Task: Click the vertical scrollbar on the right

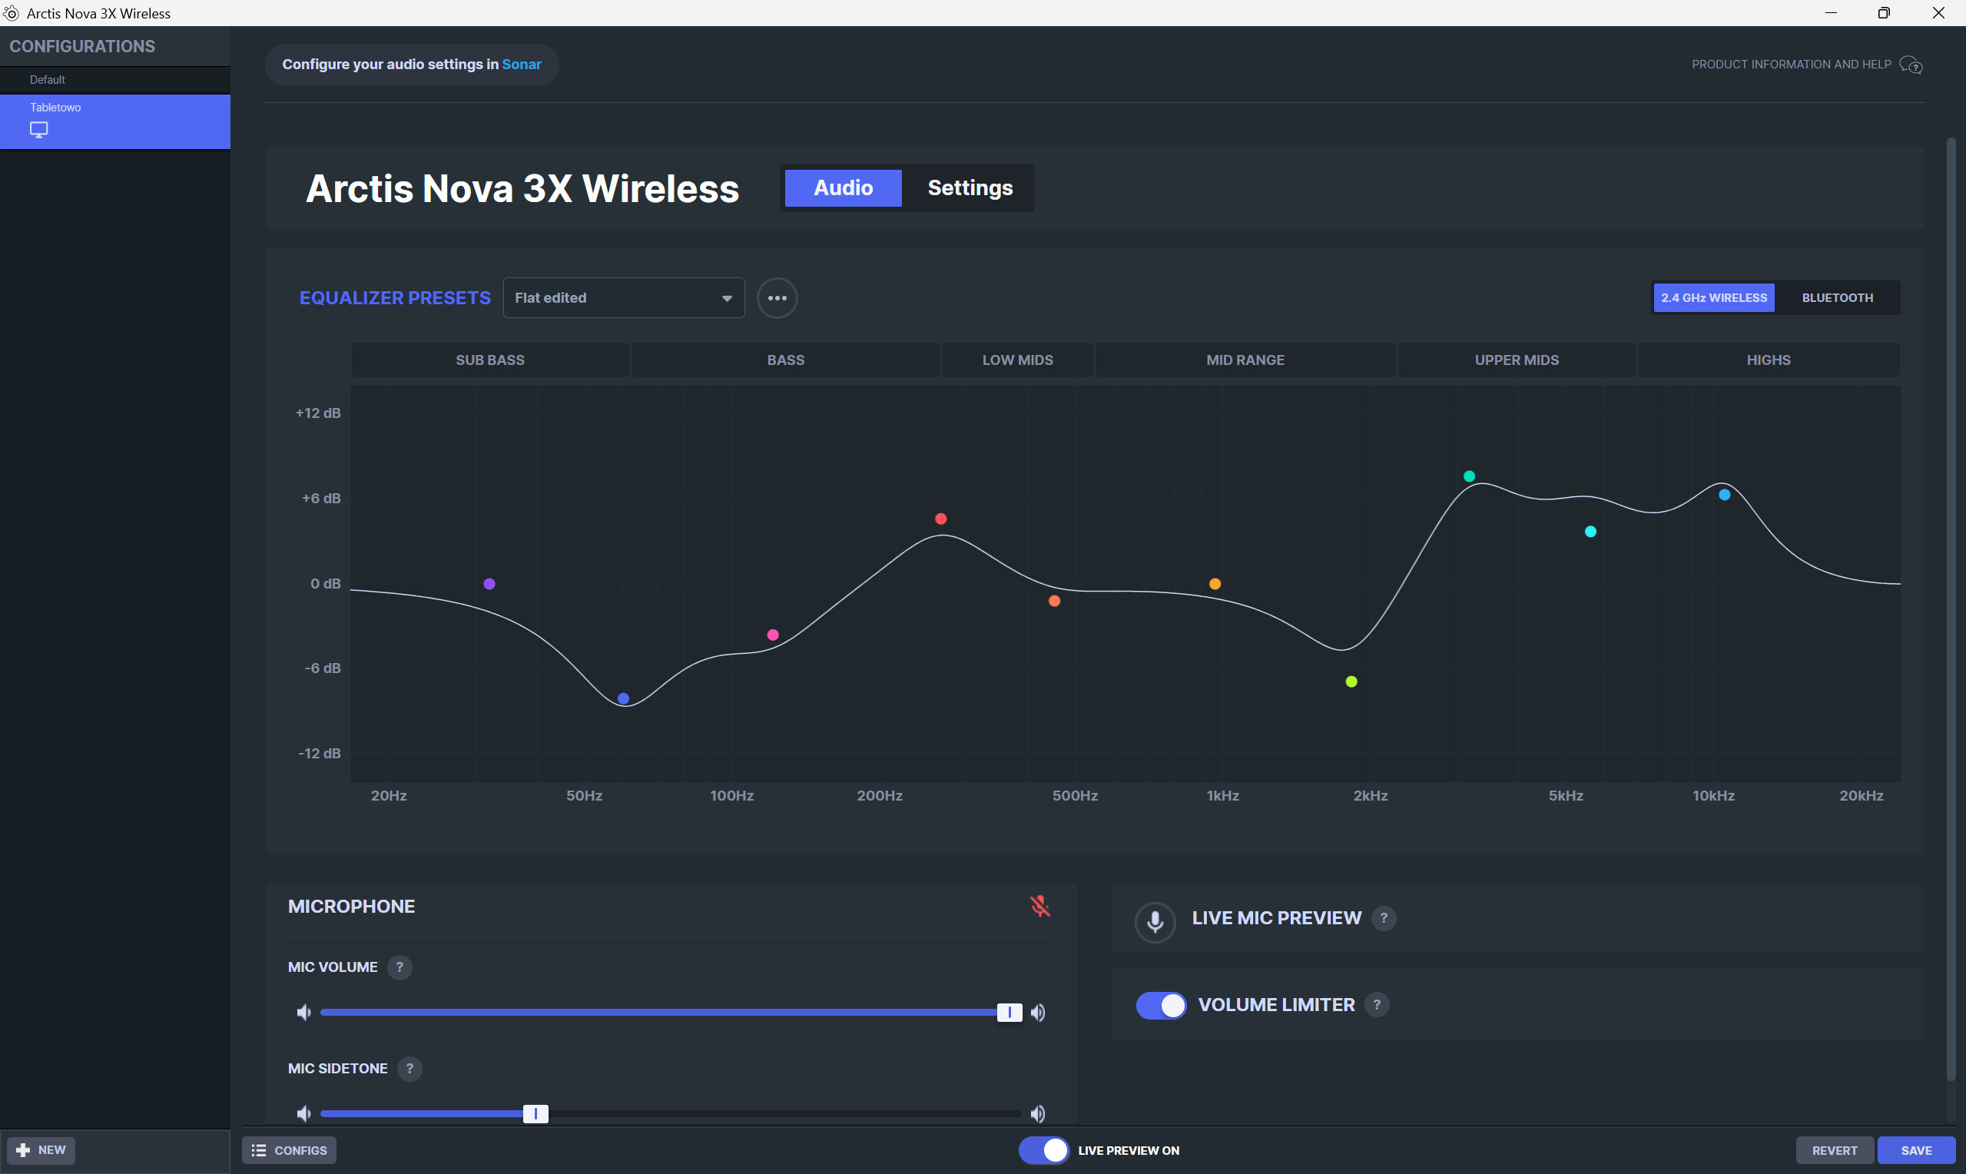Action: 1950,609
